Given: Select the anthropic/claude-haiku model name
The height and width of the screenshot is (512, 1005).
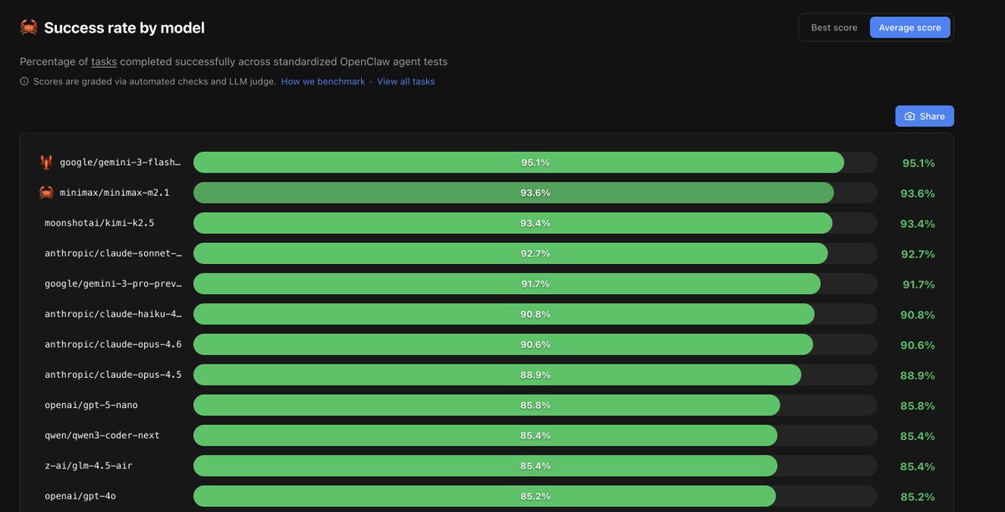Looking at the screenshot, I should coord(113,314).
